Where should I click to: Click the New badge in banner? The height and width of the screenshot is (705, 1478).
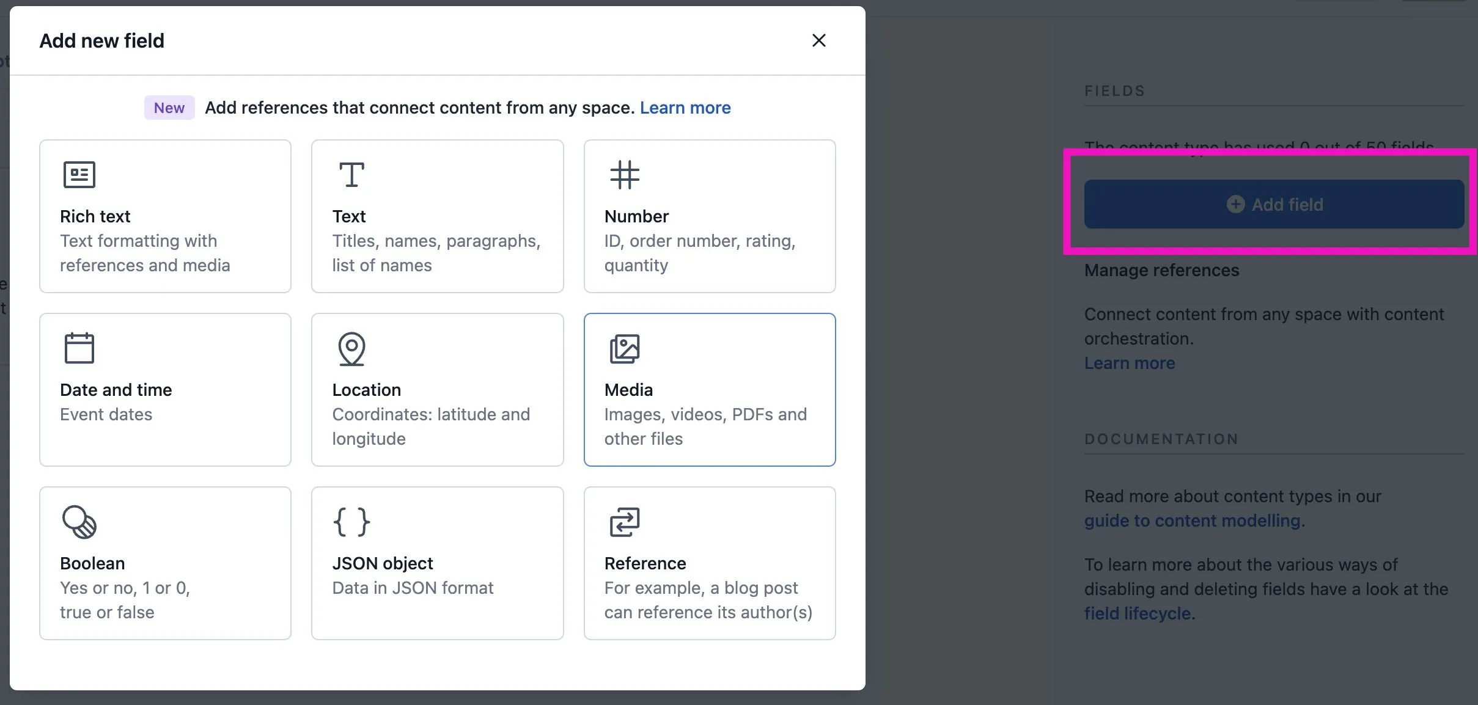(x=169, y=108)
